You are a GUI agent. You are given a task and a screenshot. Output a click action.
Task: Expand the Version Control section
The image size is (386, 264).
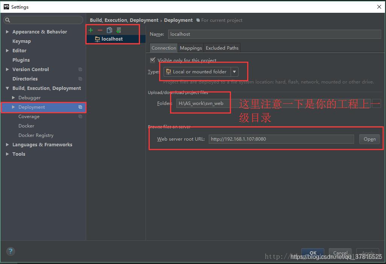coord(8,69)
